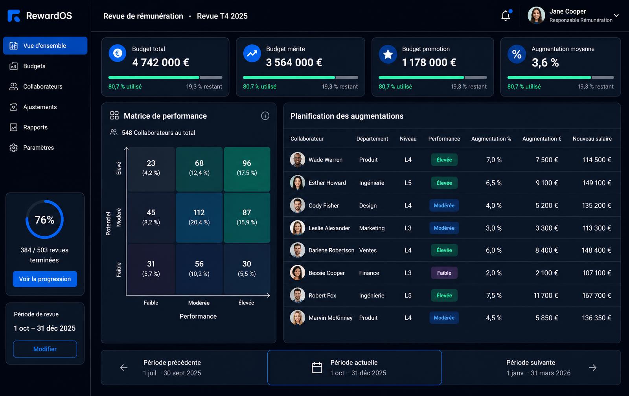This screenshot has height=396, width=629.
Task: Select the Période actuelle tab
Action: 355,367
